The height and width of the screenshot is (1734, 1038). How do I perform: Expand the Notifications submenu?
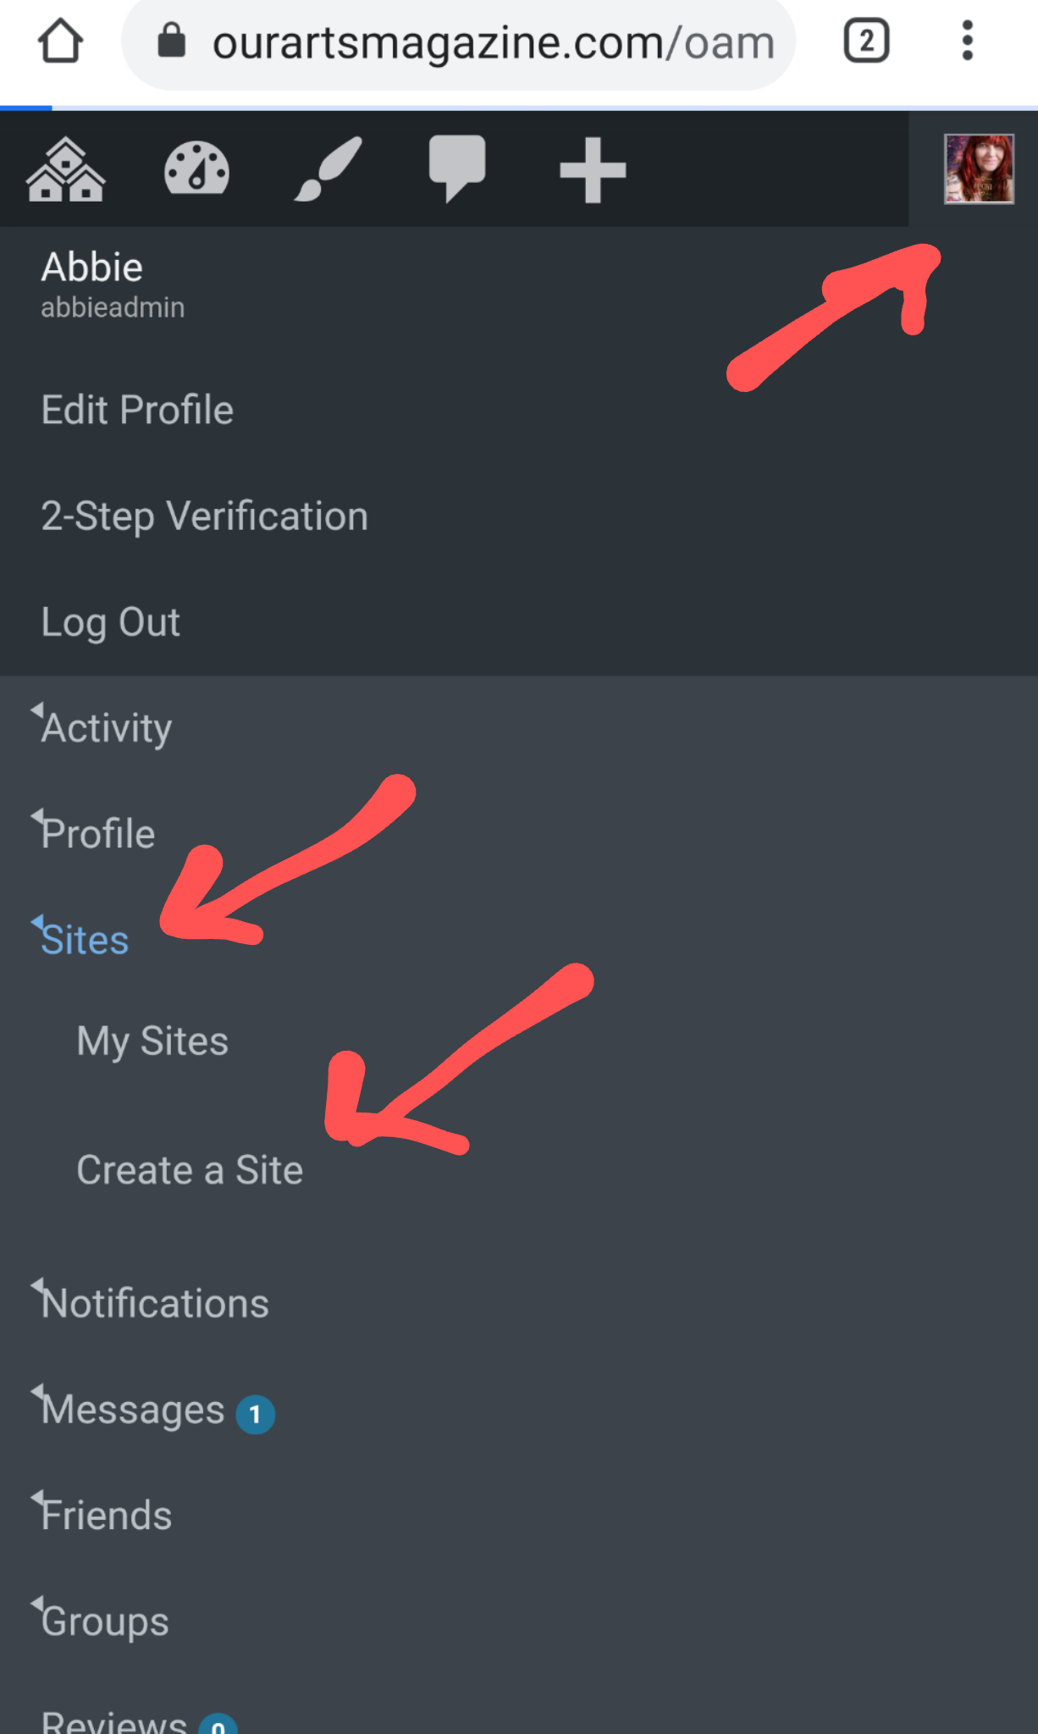[x=155, y=1303]
